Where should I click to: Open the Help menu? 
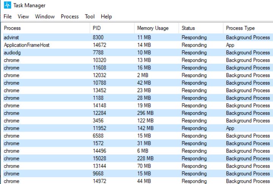[106, 16]
